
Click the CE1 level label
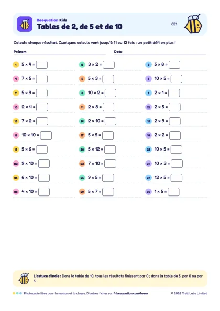tap(174, 24)
